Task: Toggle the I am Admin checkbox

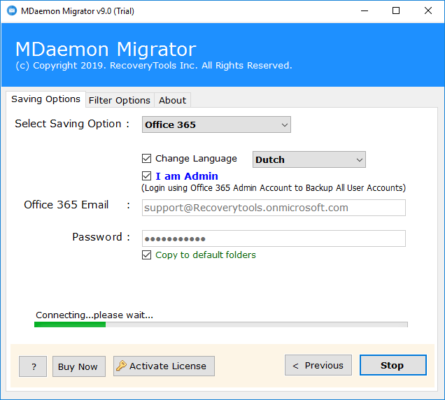Action: pos(146,176)
